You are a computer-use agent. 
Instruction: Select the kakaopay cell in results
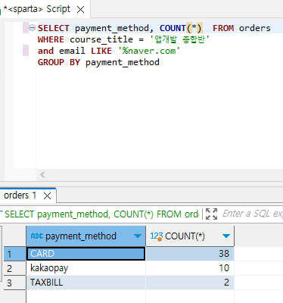[x=86, y=268]
